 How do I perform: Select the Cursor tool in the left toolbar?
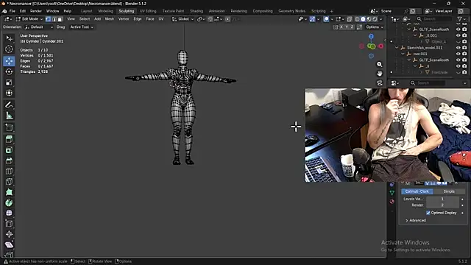9,49
